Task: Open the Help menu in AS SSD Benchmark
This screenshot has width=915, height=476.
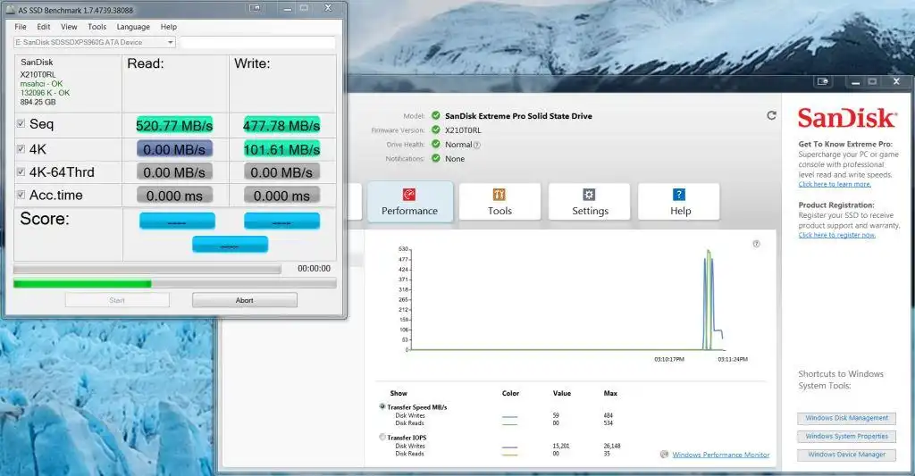Action: point(169,27)
